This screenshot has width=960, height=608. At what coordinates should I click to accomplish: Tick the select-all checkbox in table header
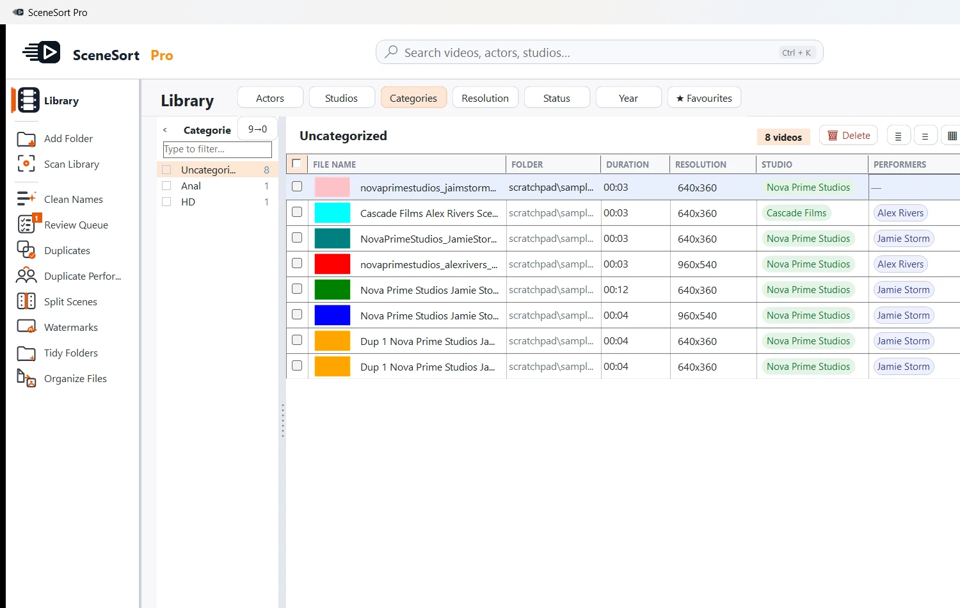tap(296, 164)
